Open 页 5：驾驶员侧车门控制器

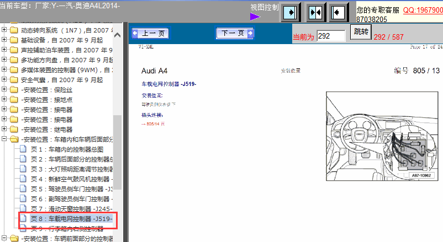(x=72, y=189)
